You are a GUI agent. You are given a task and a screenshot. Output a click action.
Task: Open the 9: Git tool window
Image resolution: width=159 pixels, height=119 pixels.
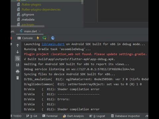tap(32, 116)
